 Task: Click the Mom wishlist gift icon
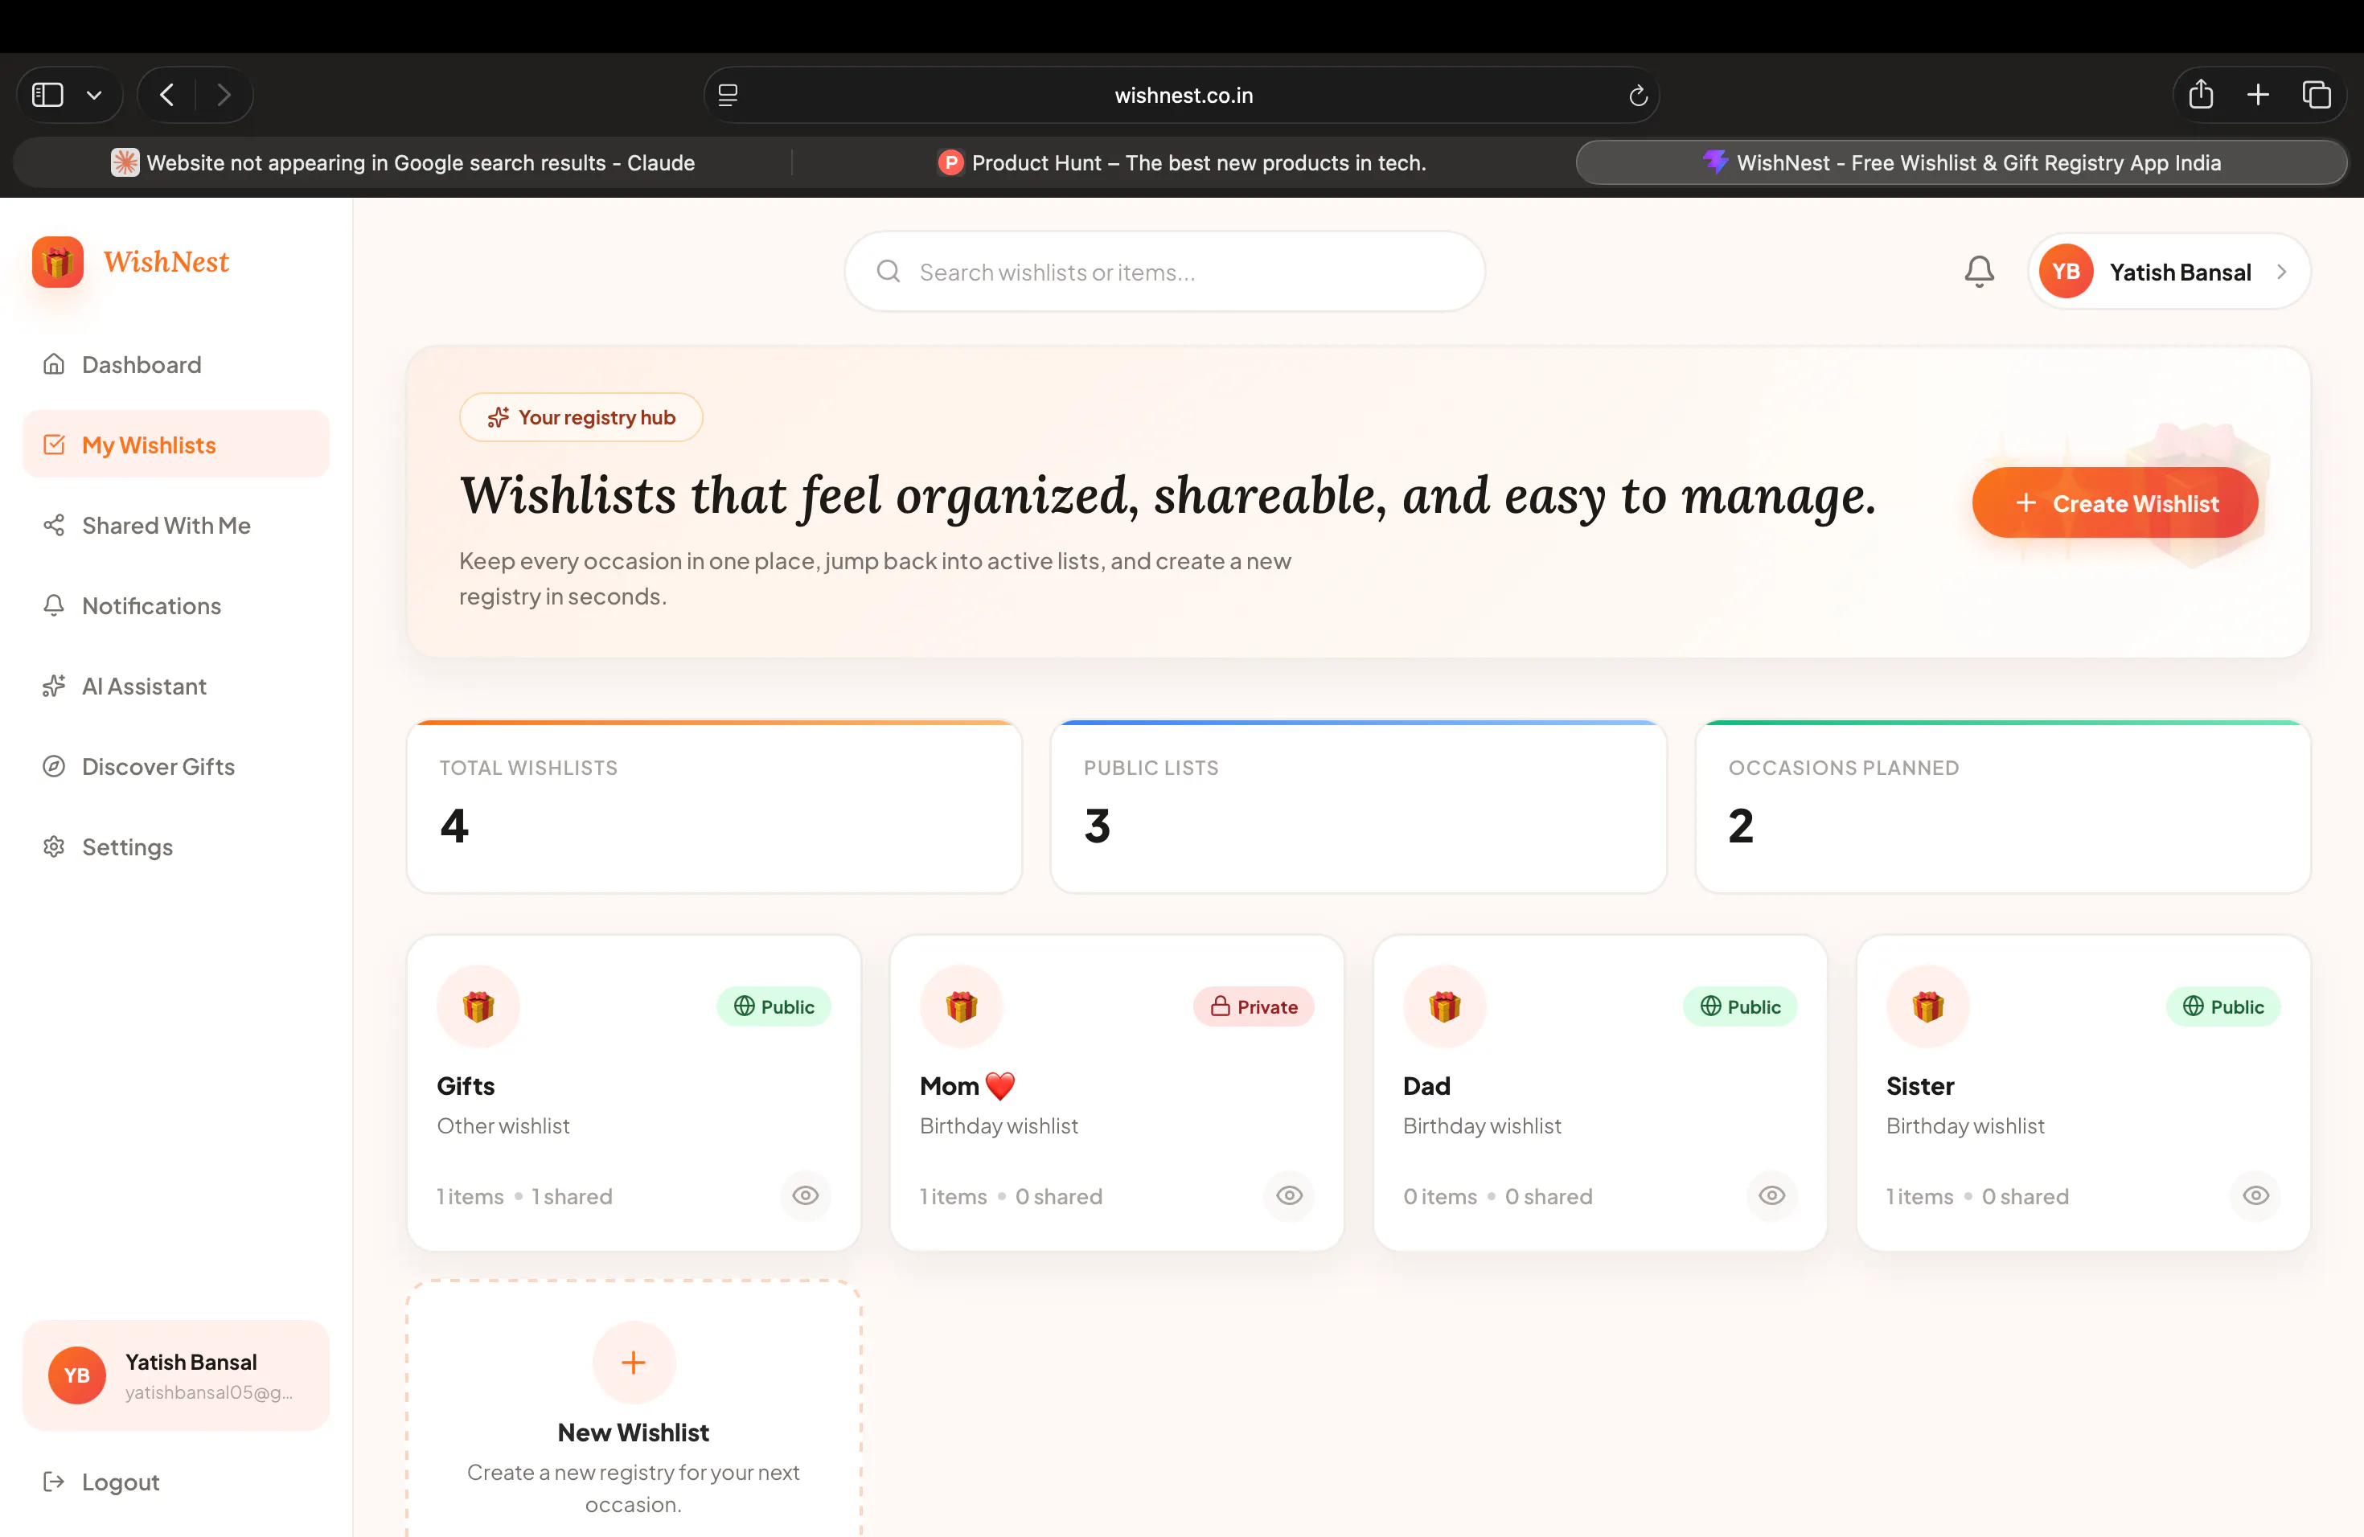pyautogui.click(x=962, y=1006)
